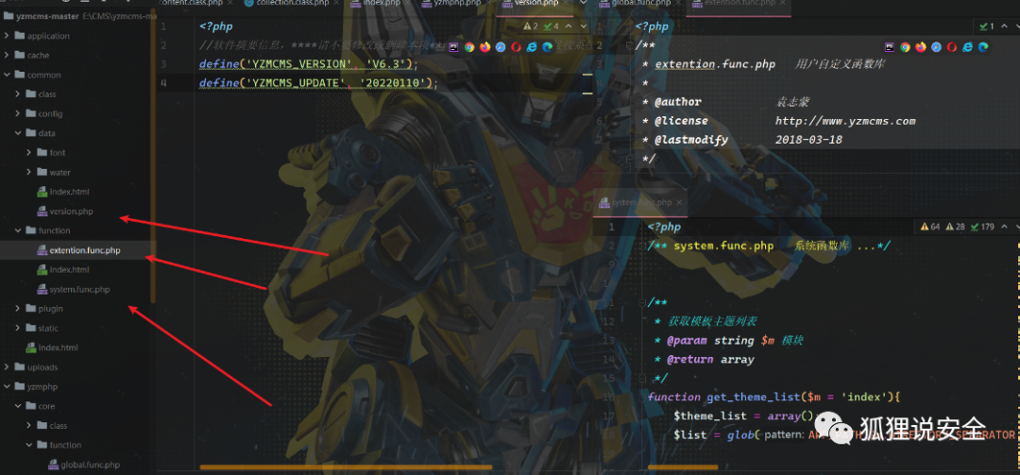Click horizontal scrollbar of system.func.php editor

[x=683, y=467]
